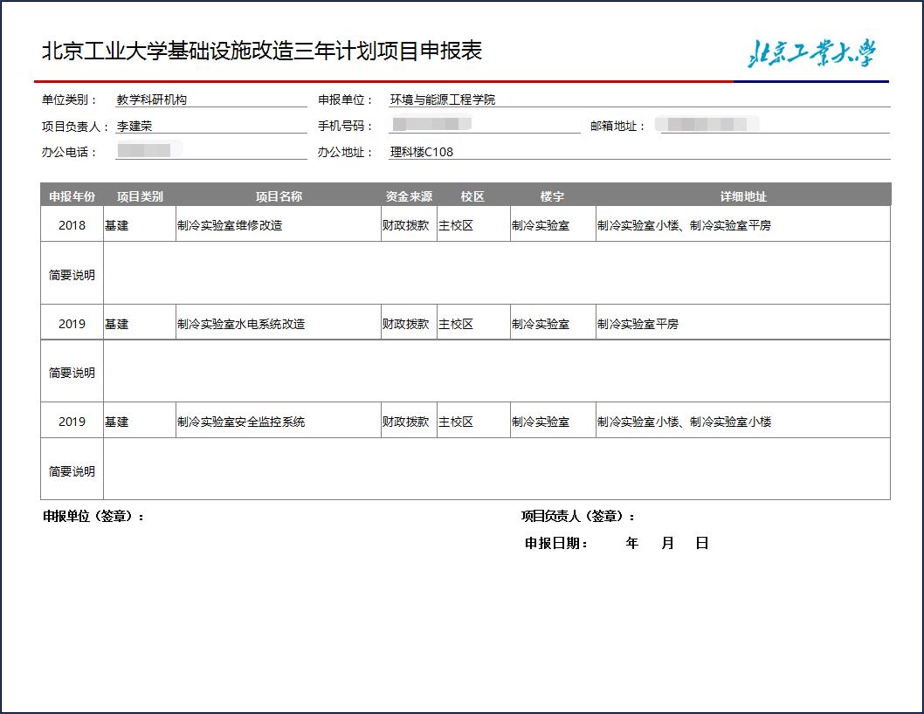Click the 申报单位（签章） signature label
Image resolution: width=924 pixels, height=714 pixels.
pos(93,517)
